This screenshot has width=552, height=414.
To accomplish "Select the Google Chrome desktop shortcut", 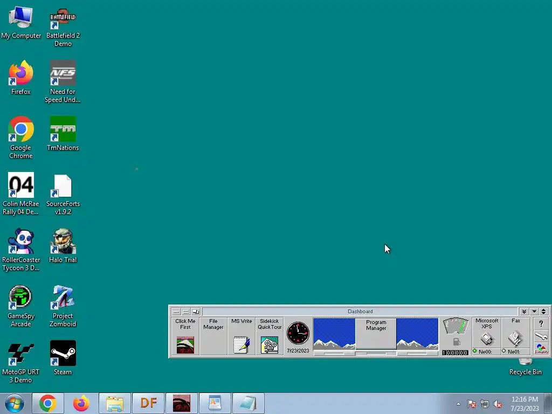I will pos(21,137).
